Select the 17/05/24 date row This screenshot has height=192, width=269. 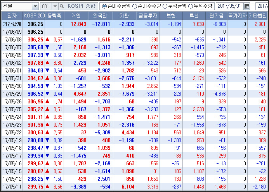pos(134,117)
